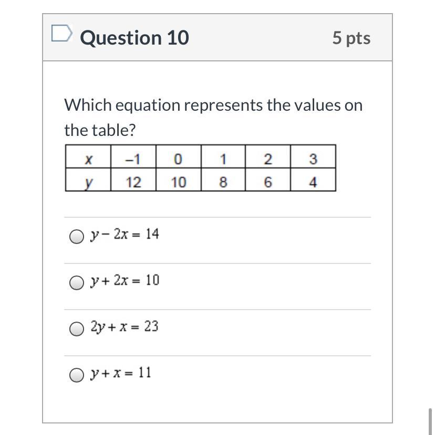Click the table cell with y value 4
The height and width of the screenshot is (435, 435).
tap(313, 181)
